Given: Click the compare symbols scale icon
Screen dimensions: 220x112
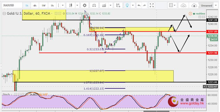Looking at the screenshot, I should click(x=94, y=5).
